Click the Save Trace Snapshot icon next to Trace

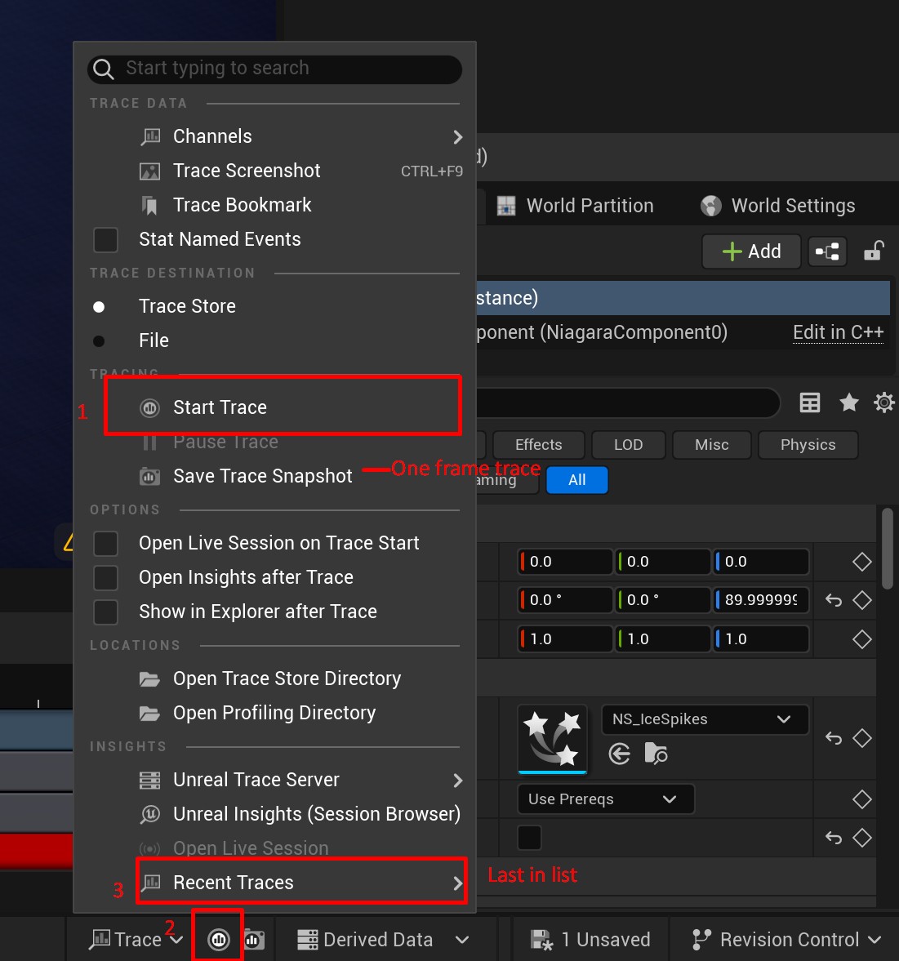pyautogui.click(x=254, y=939)
